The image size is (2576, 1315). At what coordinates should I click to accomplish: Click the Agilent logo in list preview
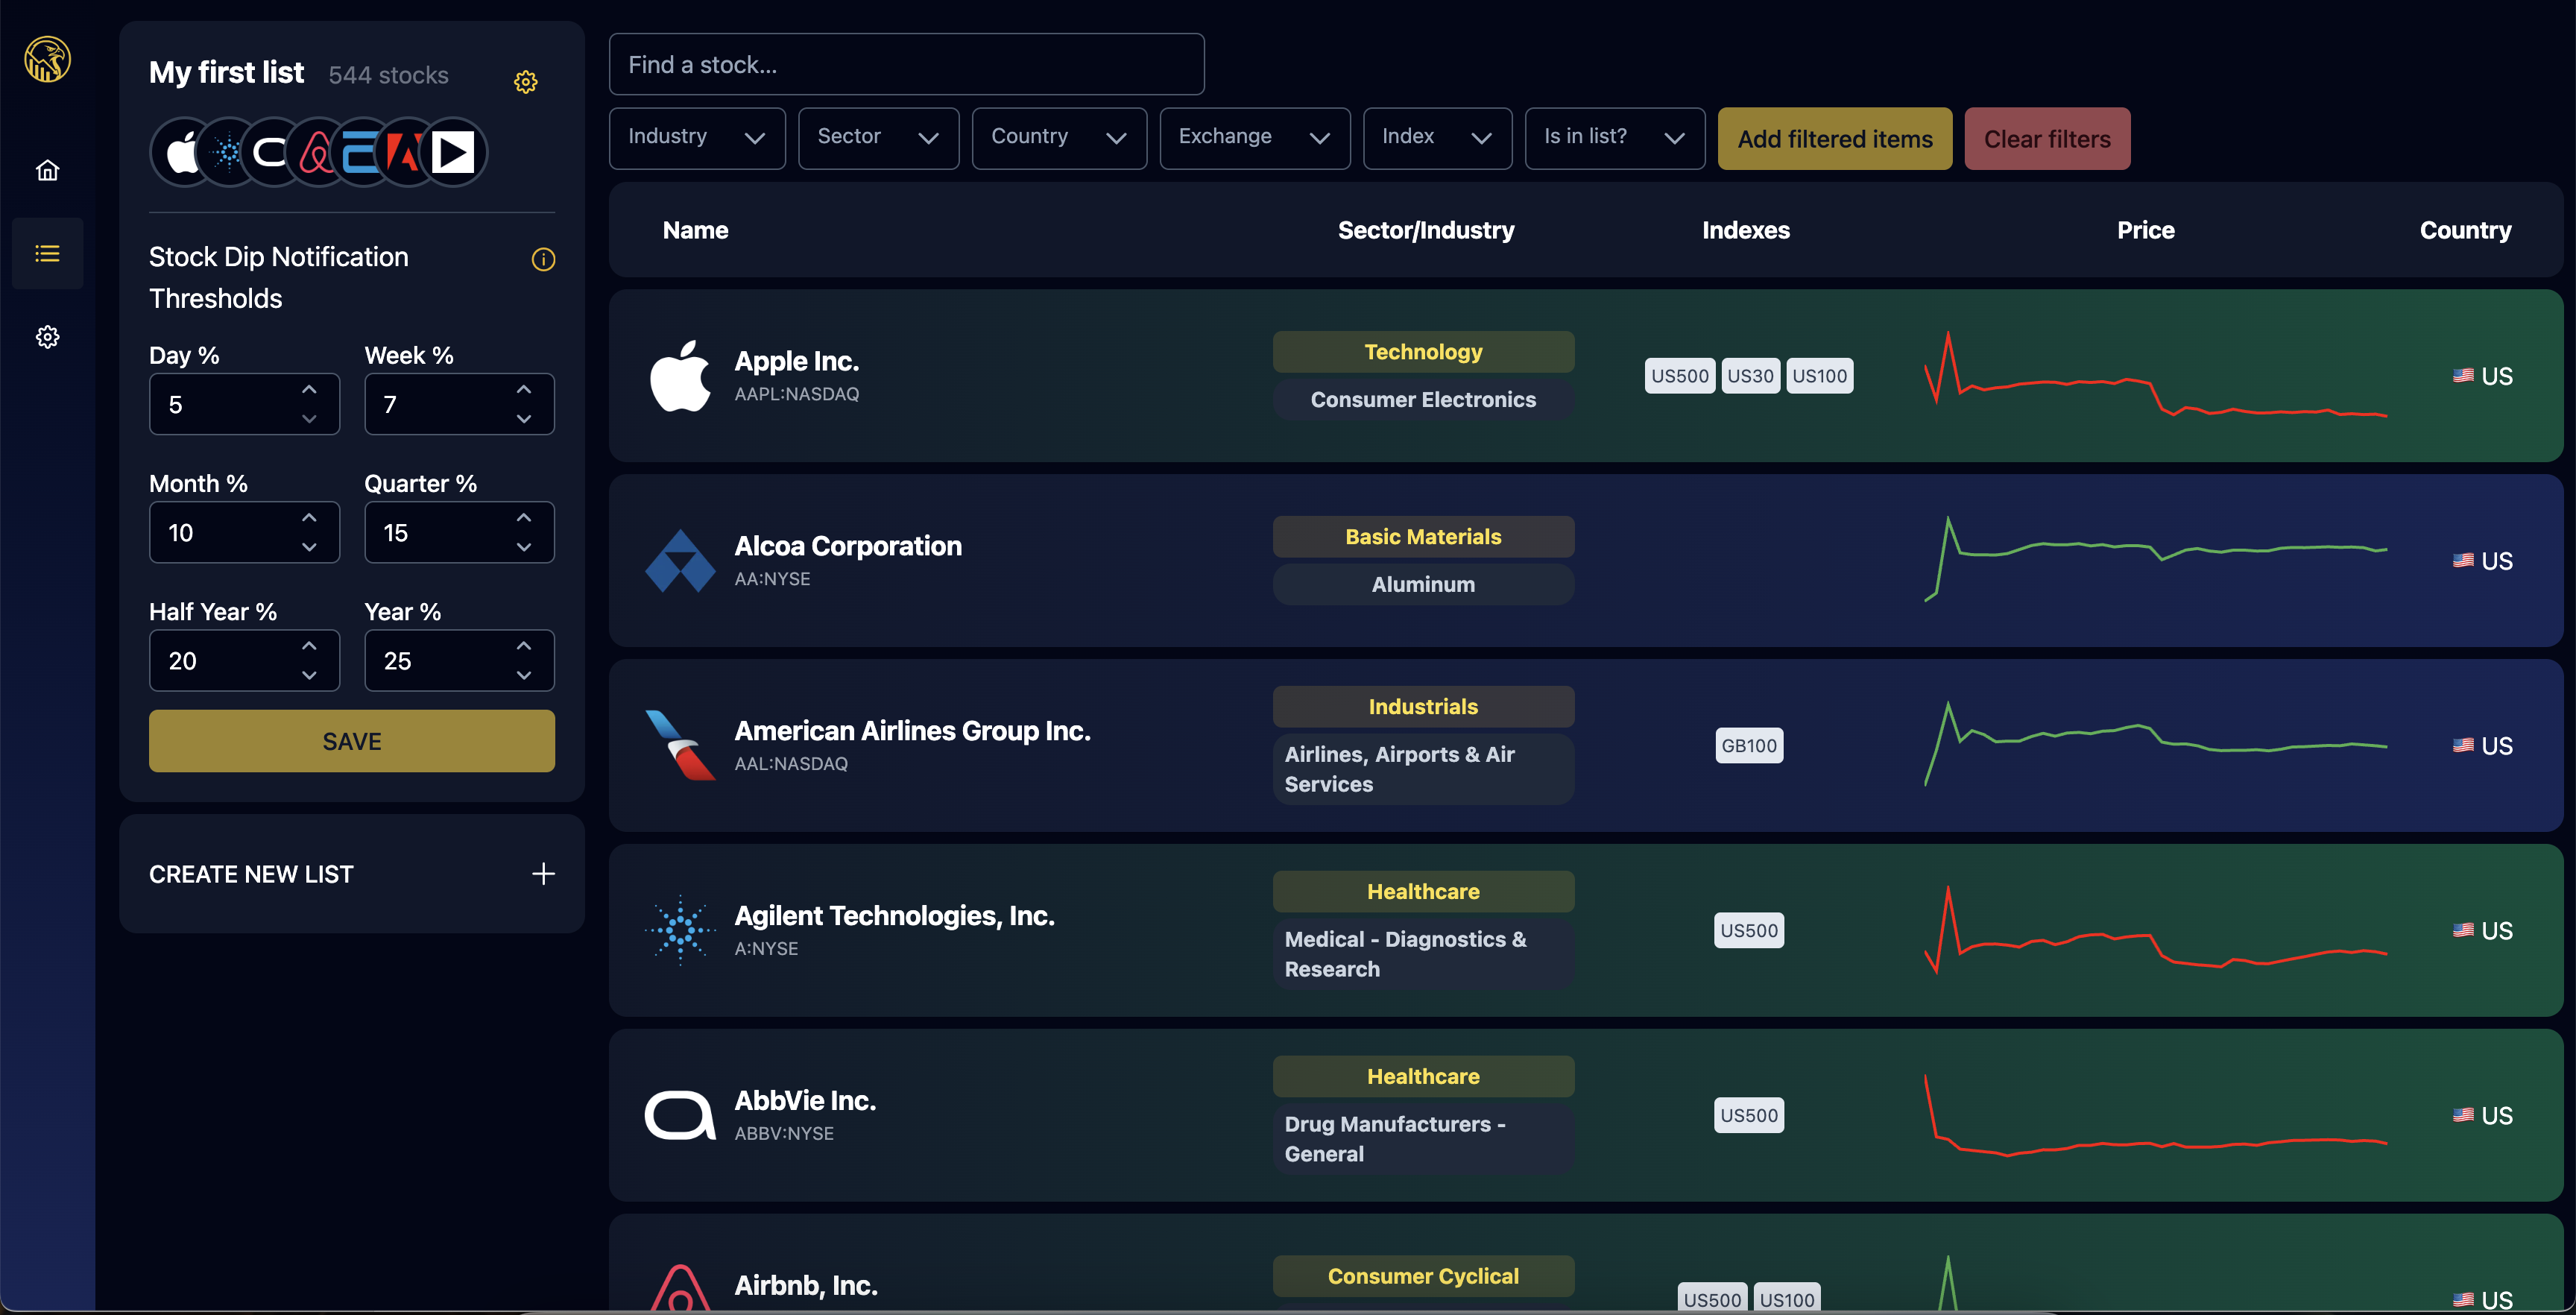(228, 153)
